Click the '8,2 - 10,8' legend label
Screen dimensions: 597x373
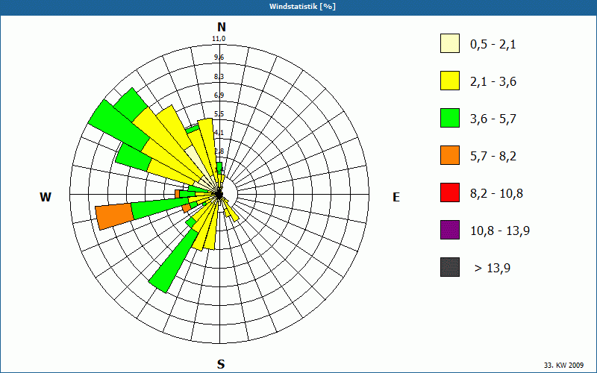pyautogui.click(x=496, y=194)
